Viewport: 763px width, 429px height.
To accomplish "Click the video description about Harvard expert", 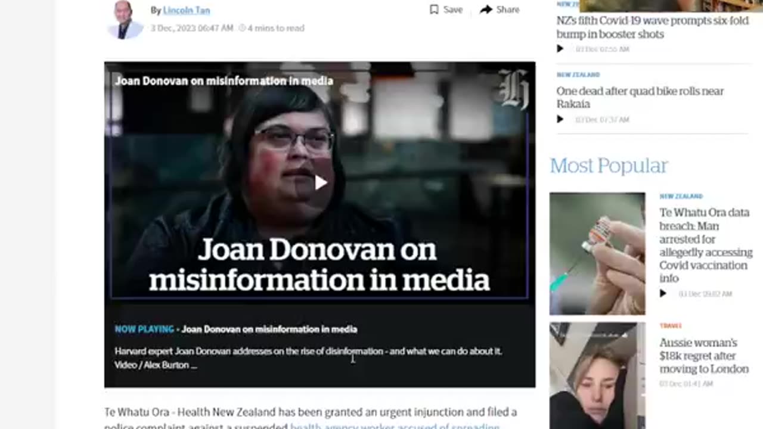I will [x=309, y=358].
